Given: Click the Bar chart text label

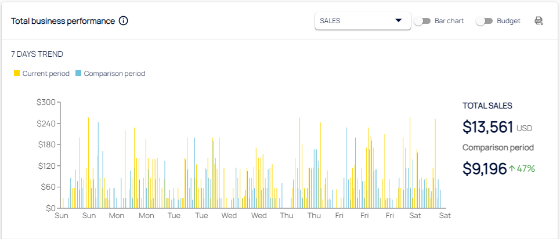Looking at the screenshot, I should (x=449, y=21).
